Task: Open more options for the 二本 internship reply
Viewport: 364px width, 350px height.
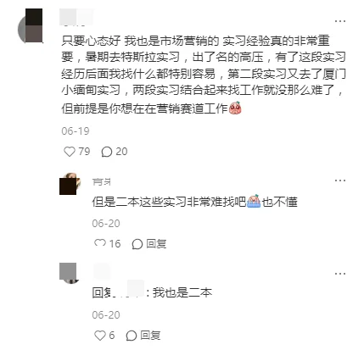Action: pos(340,181)
